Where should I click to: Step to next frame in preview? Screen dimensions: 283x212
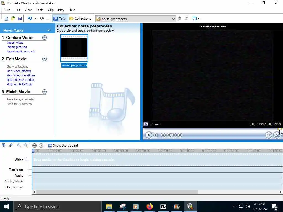pos(174,135)
